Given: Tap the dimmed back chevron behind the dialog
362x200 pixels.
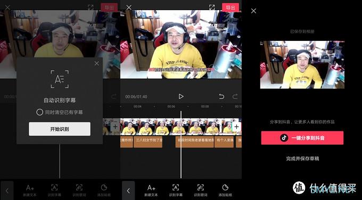Looking at the screenshot, I should click(x=7, y=191).
